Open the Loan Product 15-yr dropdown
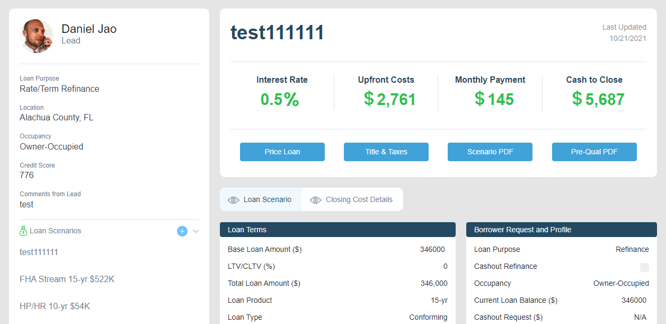This screenshot has width=666, height=324. point(438,300)
